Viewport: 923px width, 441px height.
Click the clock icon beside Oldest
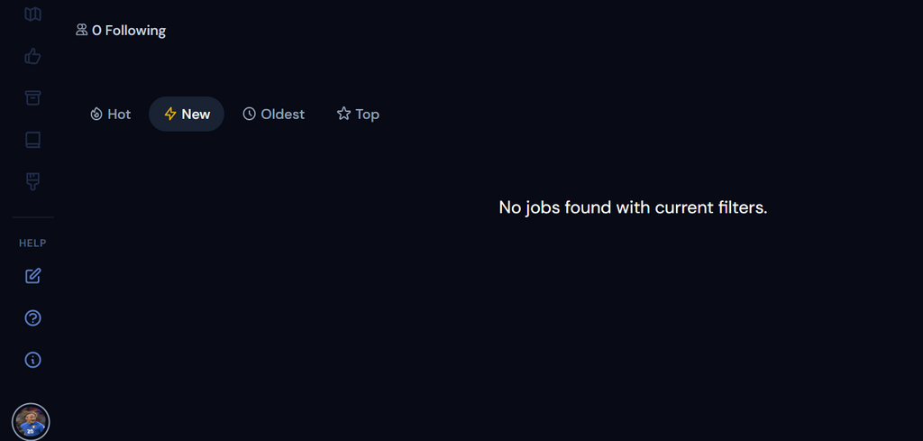[250, 115]
